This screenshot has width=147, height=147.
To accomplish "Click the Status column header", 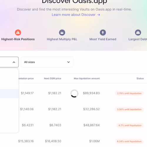I will click(x=140, y=78).
